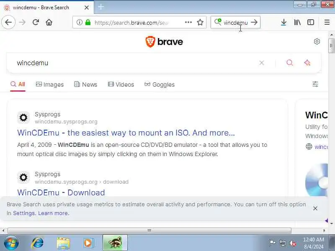The width and height of the screenshot is (335, 251).
Task: Open the Action Center flag icon
Action: (x=272, y=243)
